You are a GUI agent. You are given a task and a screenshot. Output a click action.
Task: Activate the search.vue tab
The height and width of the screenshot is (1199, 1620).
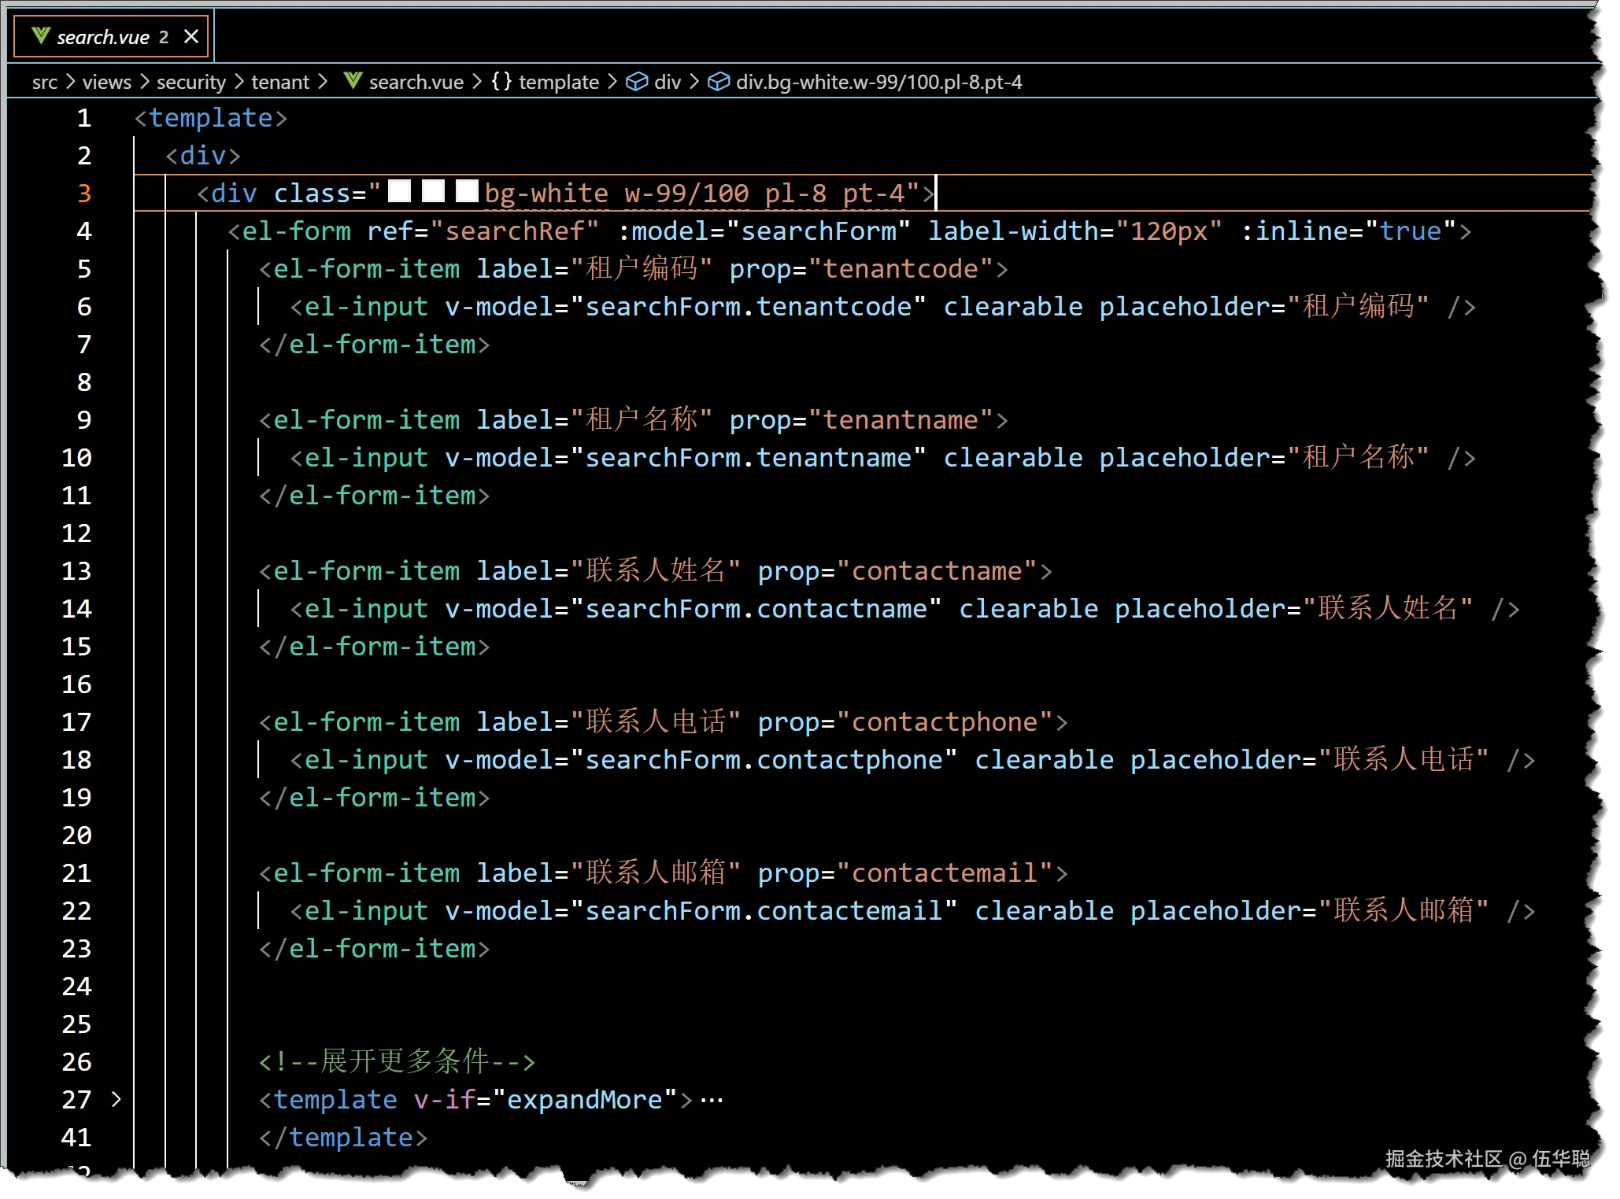coord(102,37)
